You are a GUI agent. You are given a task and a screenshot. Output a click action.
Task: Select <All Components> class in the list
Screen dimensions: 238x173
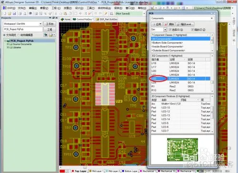180,39
